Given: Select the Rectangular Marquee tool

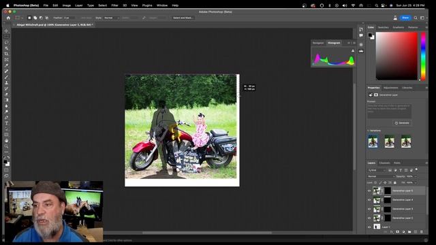Looking at the screenshot, I should point(6,37).
